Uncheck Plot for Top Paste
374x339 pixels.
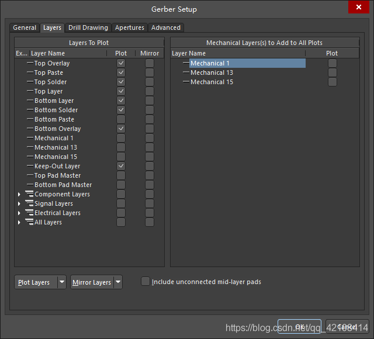point(121,72)
